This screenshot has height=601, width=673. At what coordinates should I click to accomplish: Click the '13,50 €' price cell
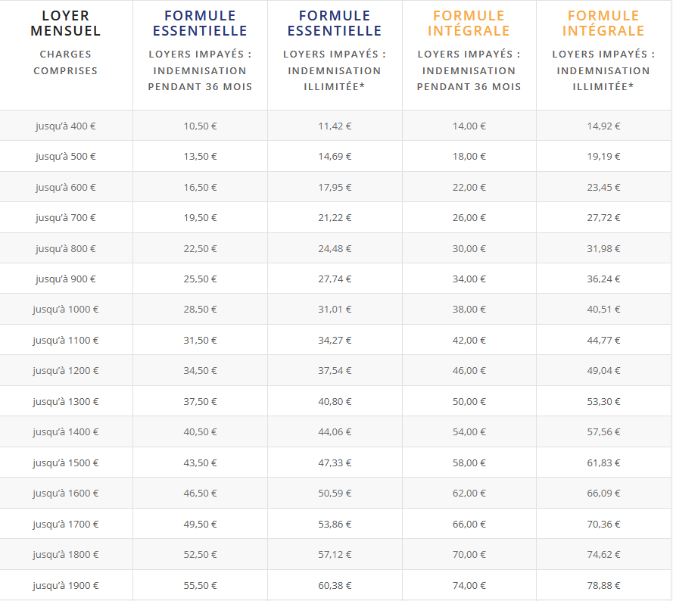[x=200, y=157]
